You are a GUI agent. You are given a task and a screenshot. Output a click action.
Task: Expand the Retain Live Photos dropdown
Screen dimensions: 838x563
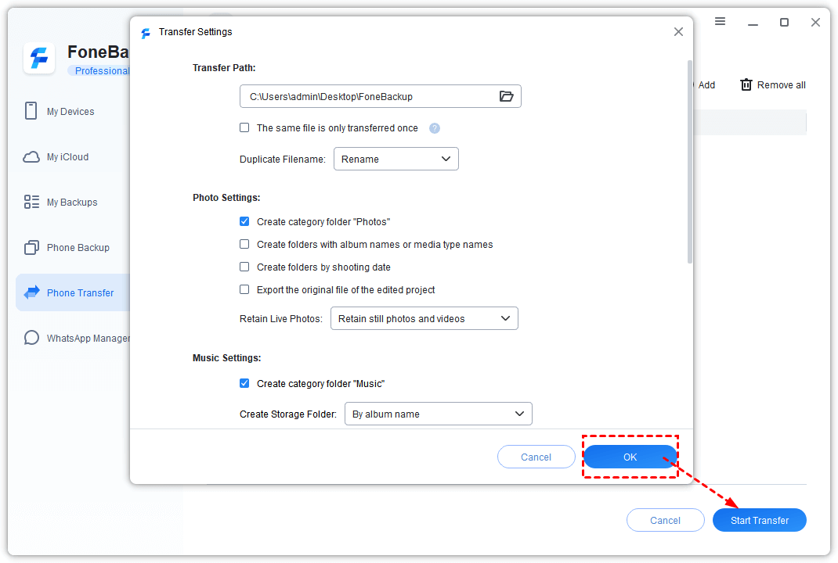(424, 318)
